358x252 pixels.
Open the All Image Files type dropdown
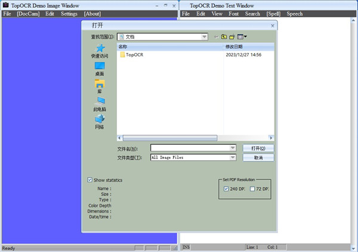click(233, 157)
